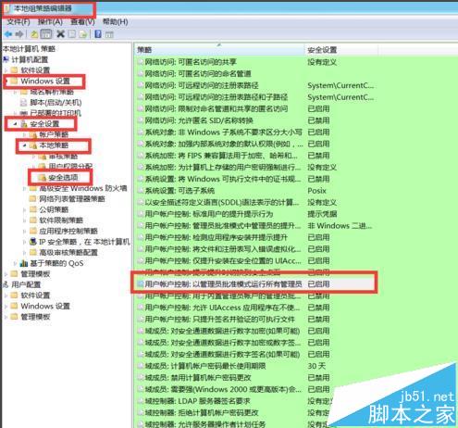Click the Export list toolbar icon

(82, 34)
